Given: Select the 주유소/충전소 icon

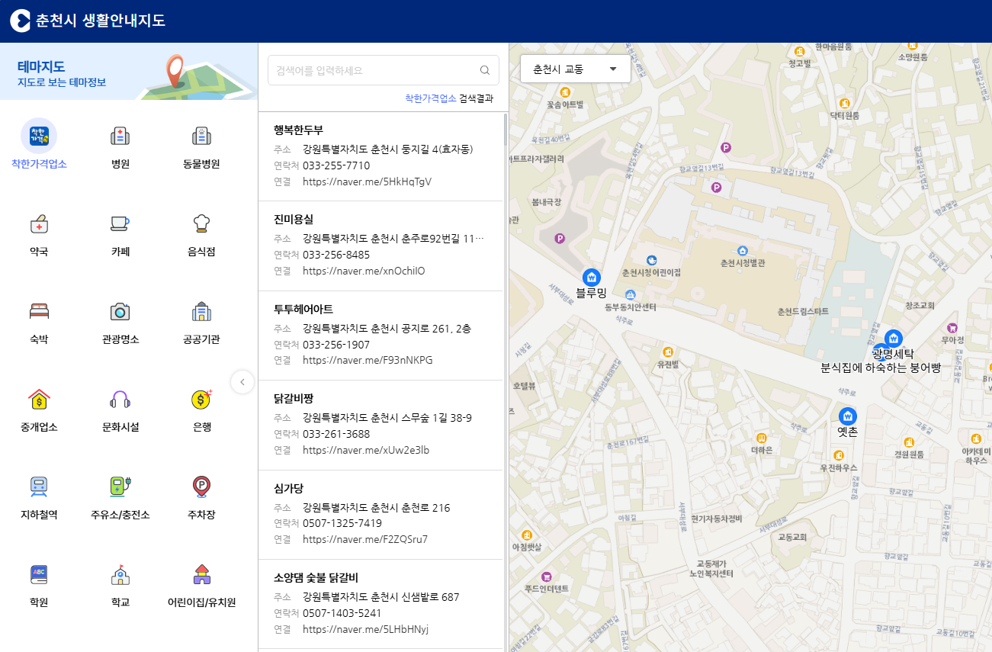Looking at the screenshot, I should pyautogui.click(x=120, y=488).
